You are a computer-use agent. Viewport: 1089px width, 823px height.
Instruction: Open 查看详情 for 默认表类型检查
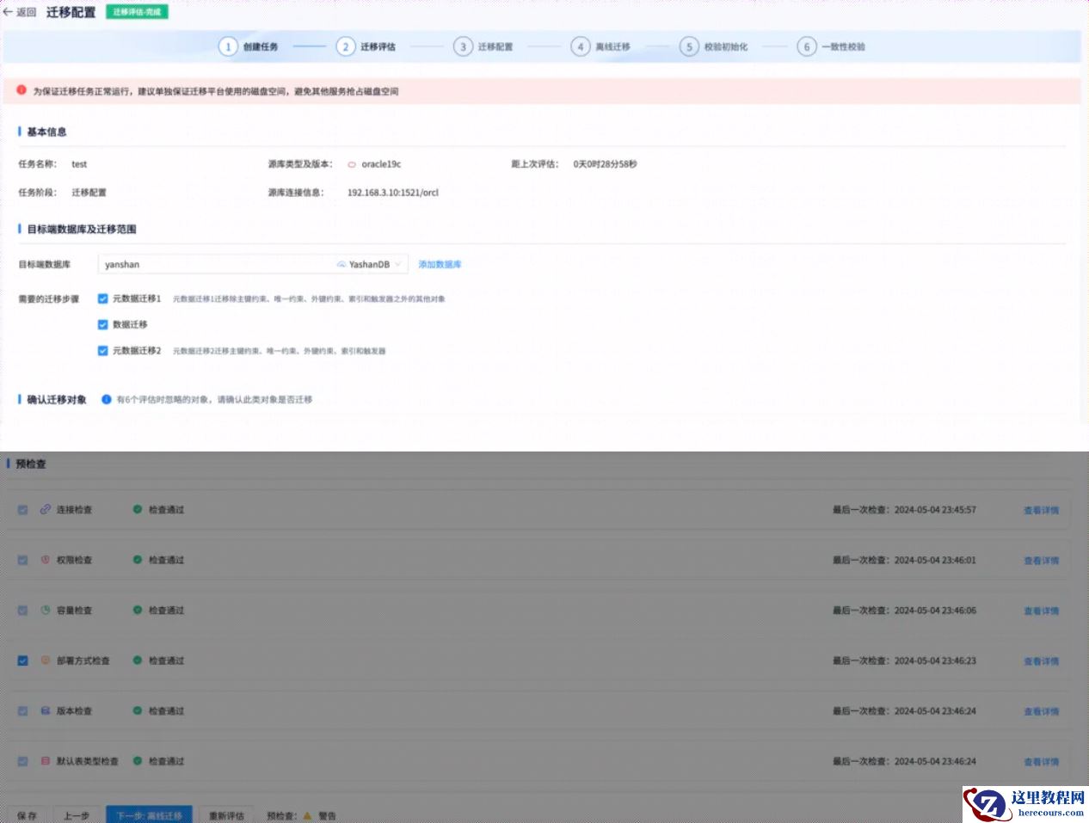click(1041, 762)
